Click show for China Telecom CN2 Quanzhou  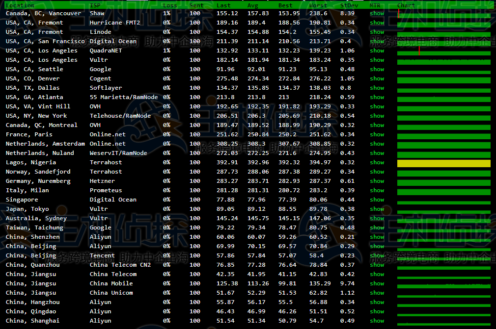[377, 265]
